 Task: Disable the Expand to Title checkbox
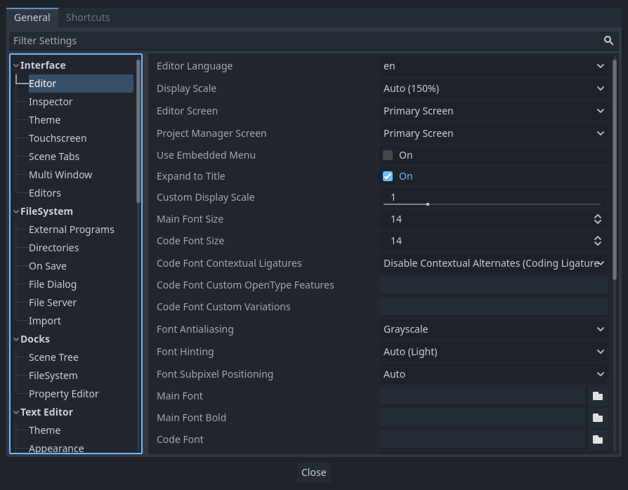[x=387, y=176]
